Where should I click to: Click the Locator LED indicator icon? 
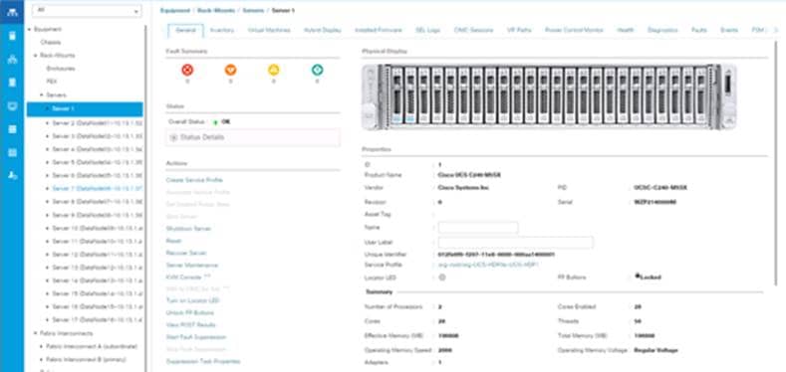442,278
